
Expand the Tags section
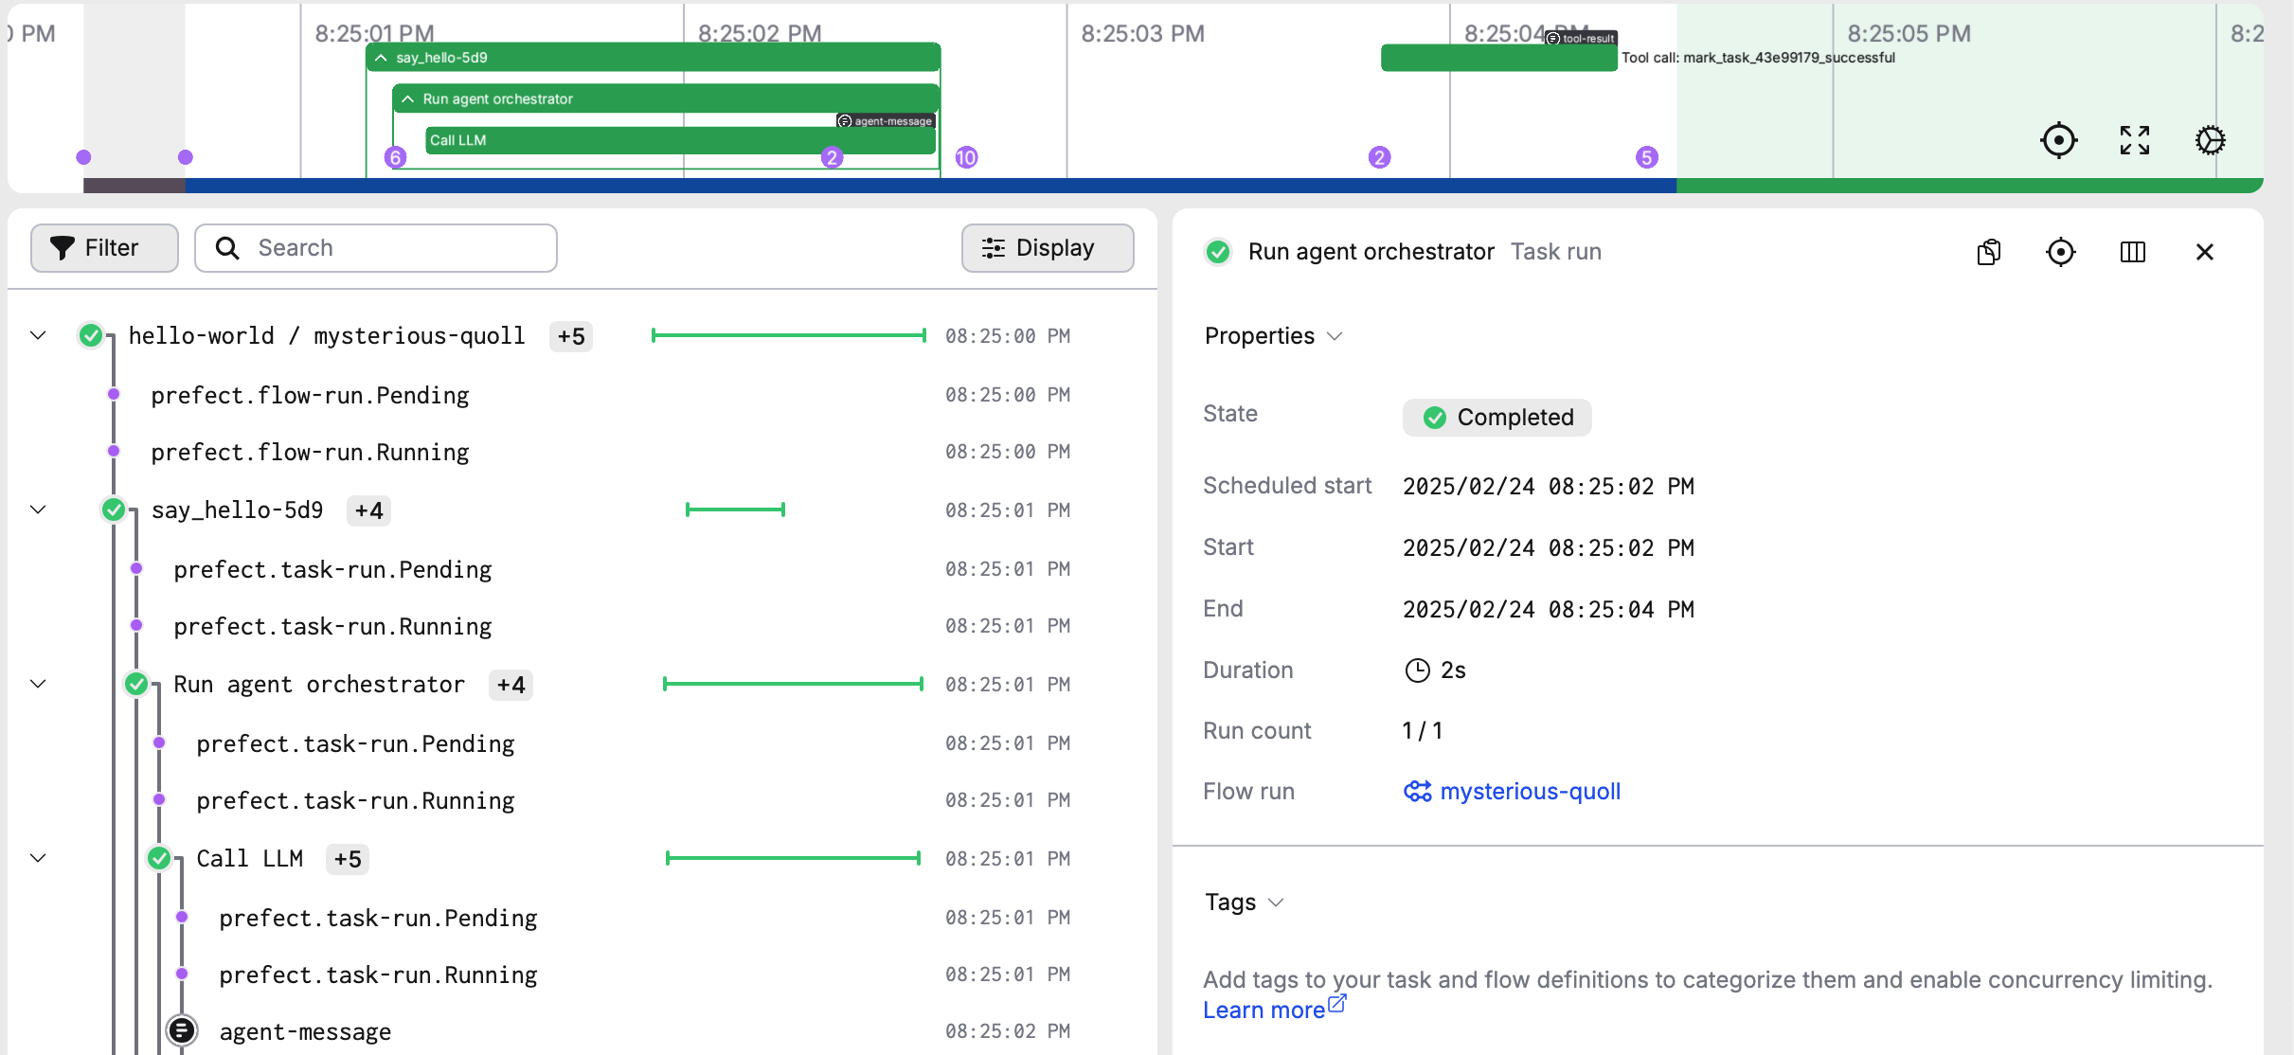point(1275,903)
